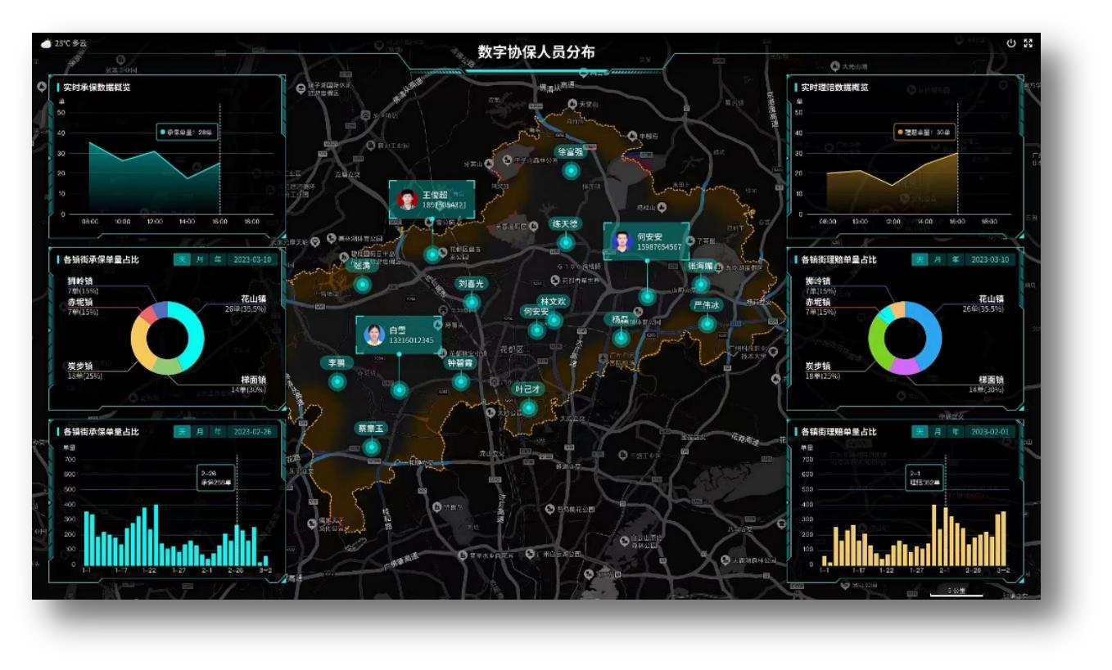Click the map marker under 徐富强
Screen dimensions: 1112x670
pyautogui.click(x=571, y=171)
